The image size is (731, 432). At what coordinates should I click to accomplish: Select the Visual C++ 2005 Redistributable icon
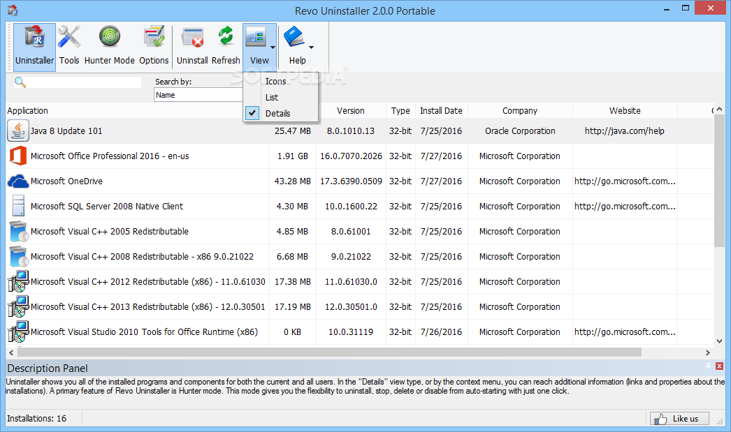[19, 232]
